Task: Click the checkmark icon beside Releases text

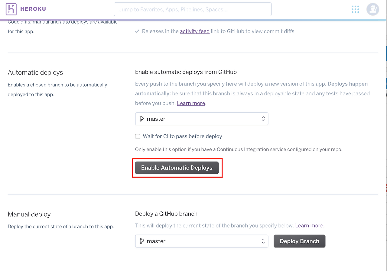Action: click(x=137, y=31)
